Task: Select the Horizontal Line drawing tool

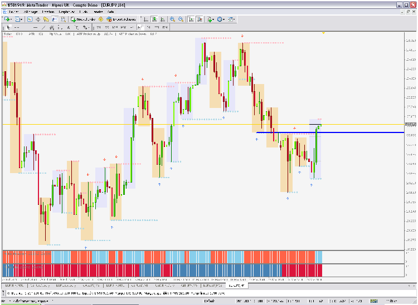Action: click(x=35, y=27)
